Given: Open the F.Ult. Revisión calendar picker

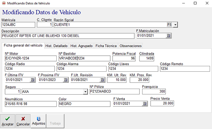Looking at the screenshot, I should point(102,80).
